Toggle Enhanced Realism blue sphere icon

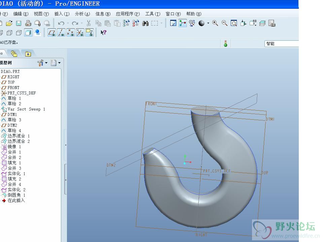(x=37, y=33)
